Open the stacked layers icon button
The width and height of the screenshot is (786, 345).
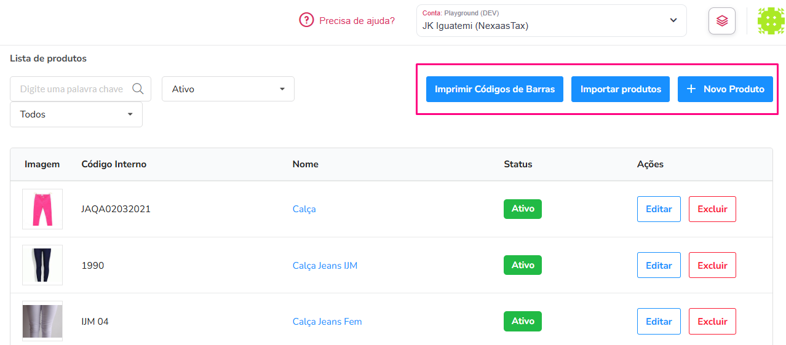[x=722, y=21]
